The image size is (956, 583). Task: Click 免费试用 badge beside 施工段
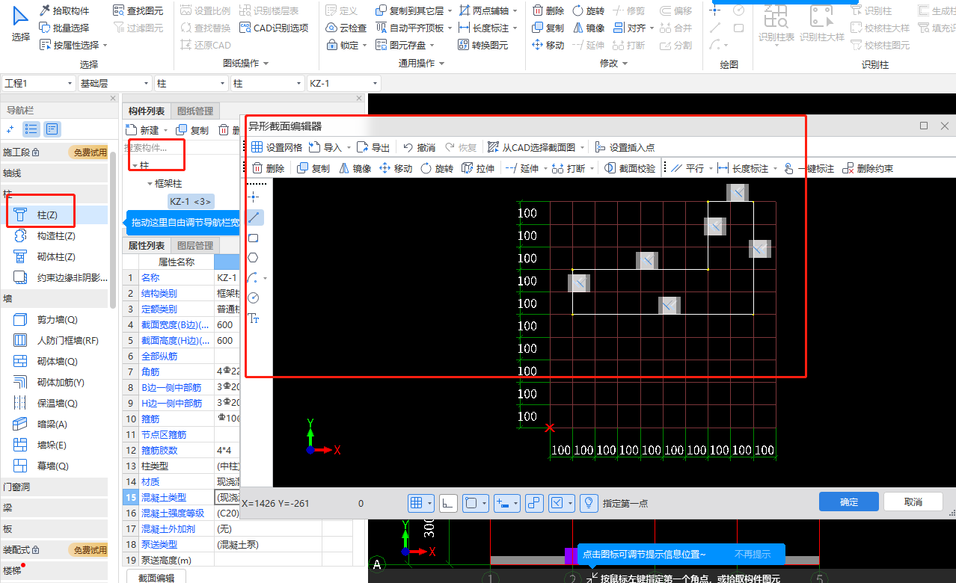(x=89, y=152)
